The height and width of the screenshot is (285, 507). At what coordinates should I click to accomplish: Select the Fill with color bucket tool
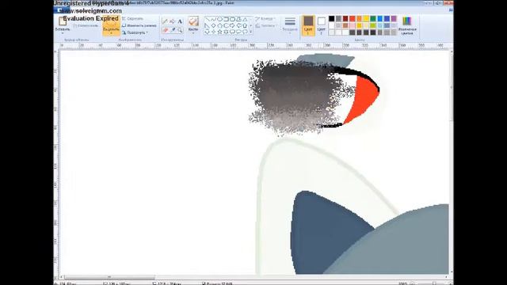click(x=173, y=21)
